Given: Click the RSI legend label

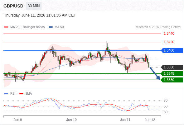Looking at the screenshot, I should click(x=13, y=94).
